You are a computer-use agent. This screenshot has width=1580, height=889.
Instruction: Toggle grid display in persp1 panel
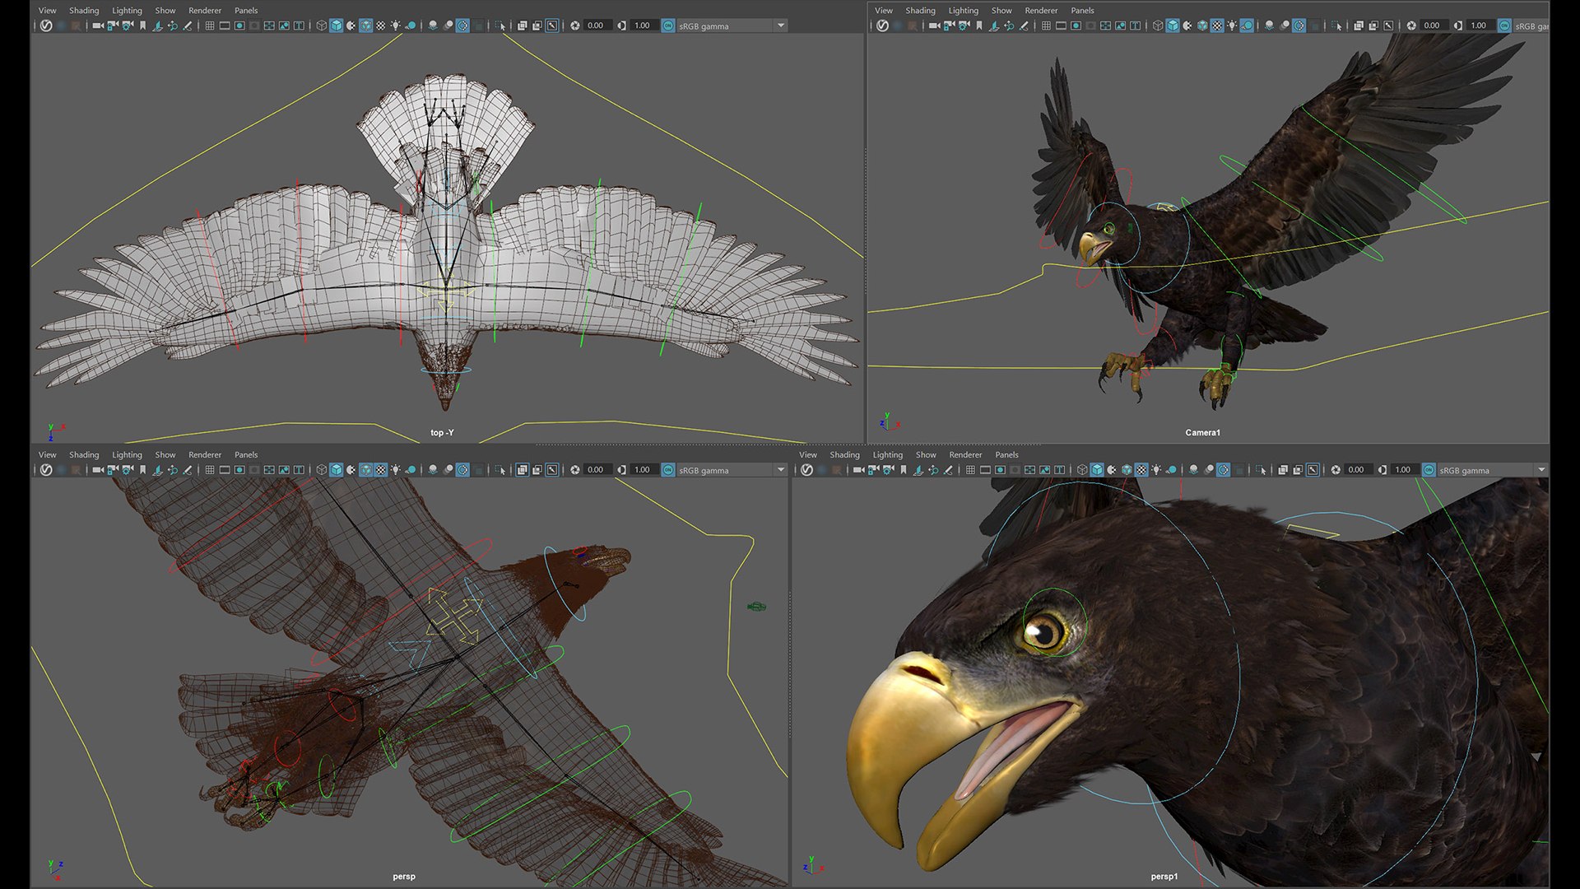[969, 470]
